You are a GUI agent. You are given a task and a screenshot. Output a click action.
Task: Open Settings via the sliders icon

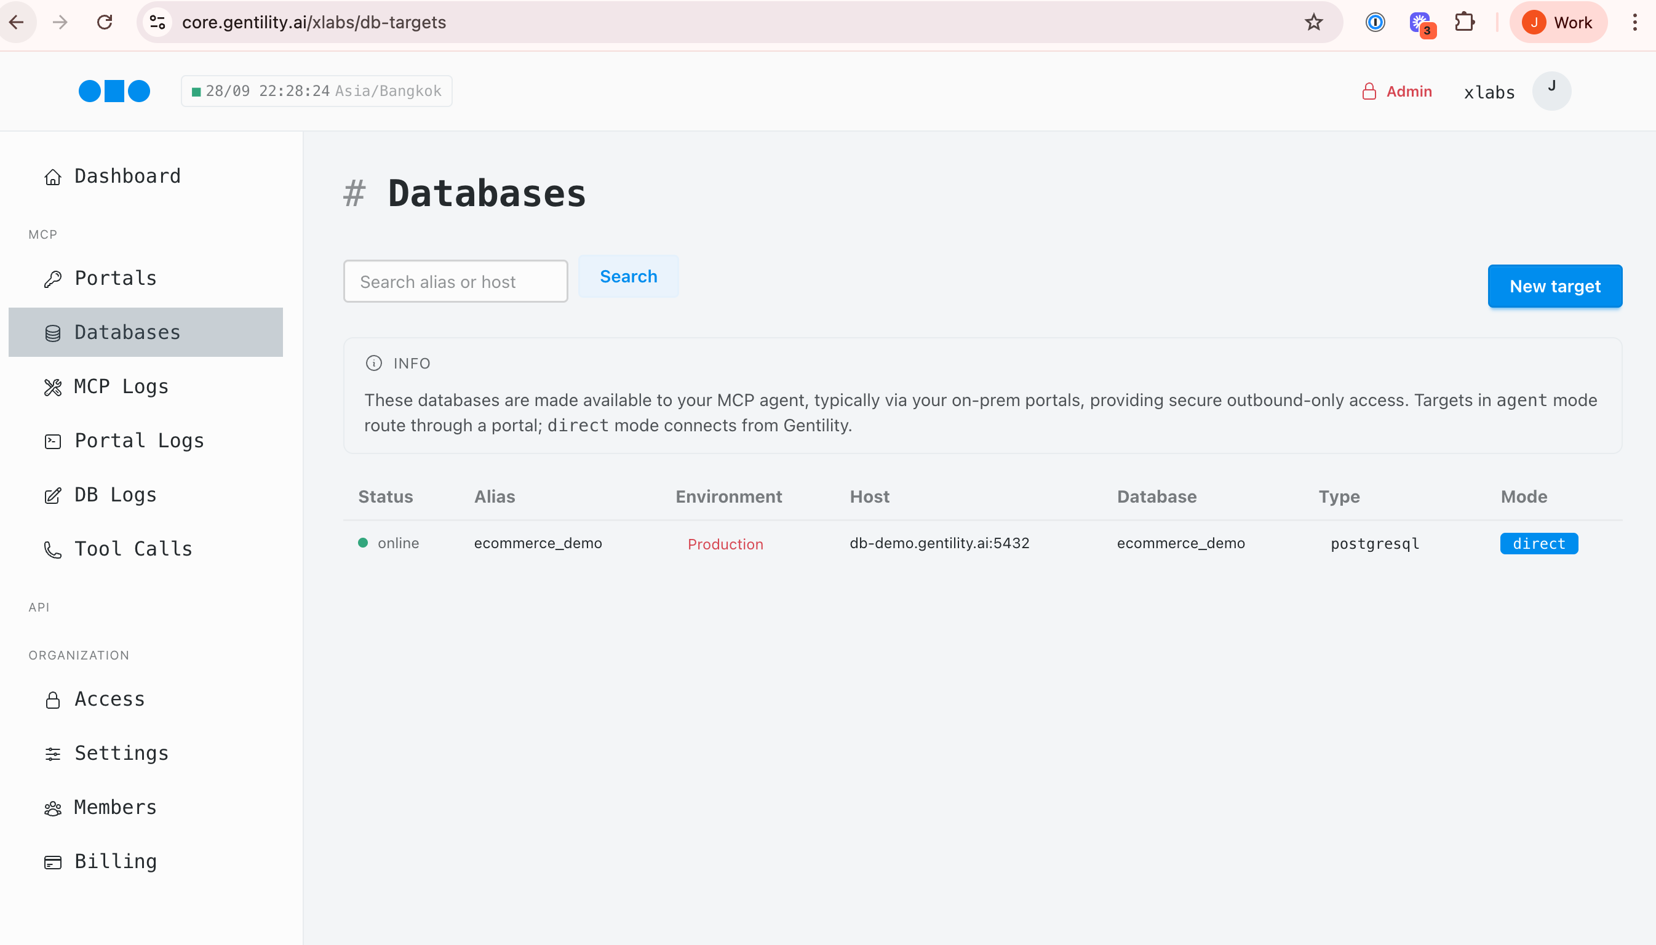tap(52, 754)
